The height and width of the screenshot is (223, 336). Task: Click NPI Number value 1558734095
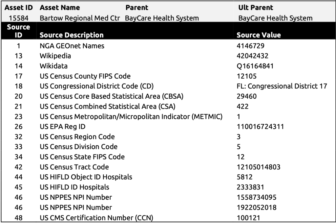pyautogui.click(x=257, y=197)
